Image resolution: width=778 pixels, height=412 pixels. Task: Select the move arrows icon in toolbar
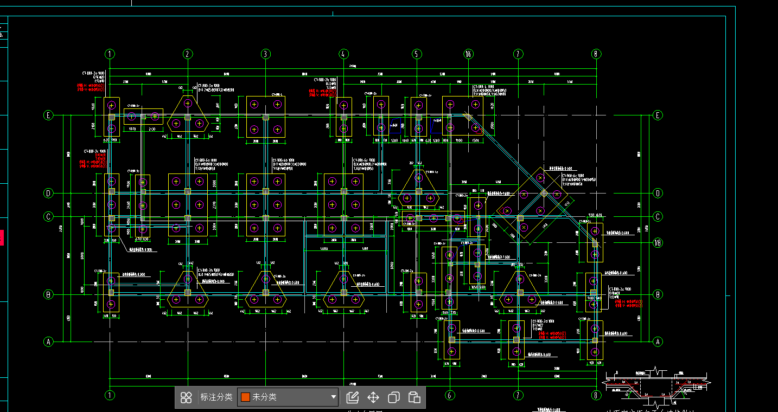pos(373,397)
